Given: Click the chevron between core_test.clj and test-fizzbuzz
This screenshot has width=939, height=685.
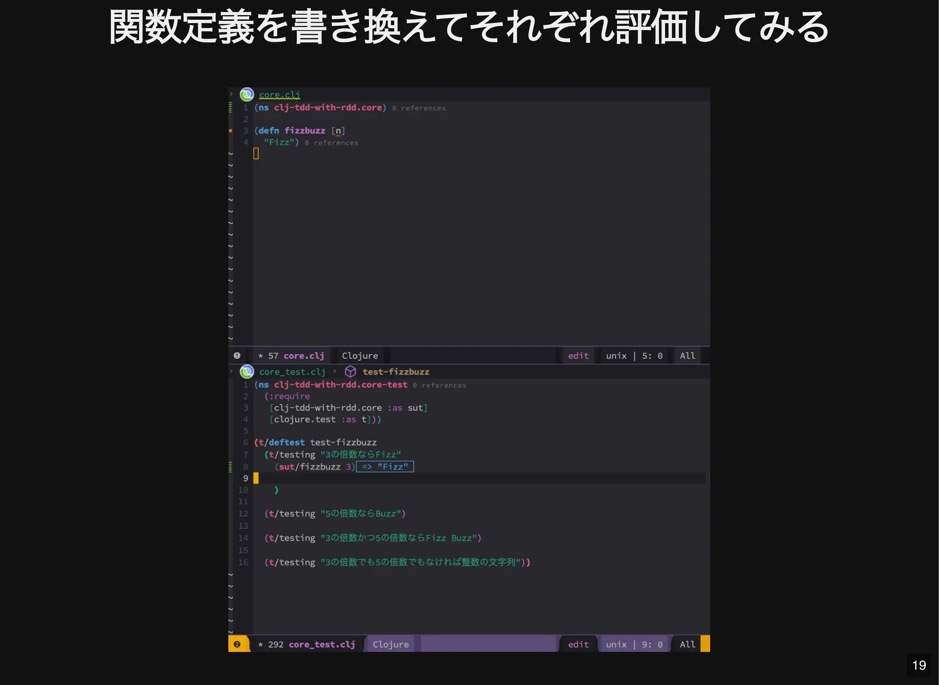Looking at the screenshot, I should [335, 371].
